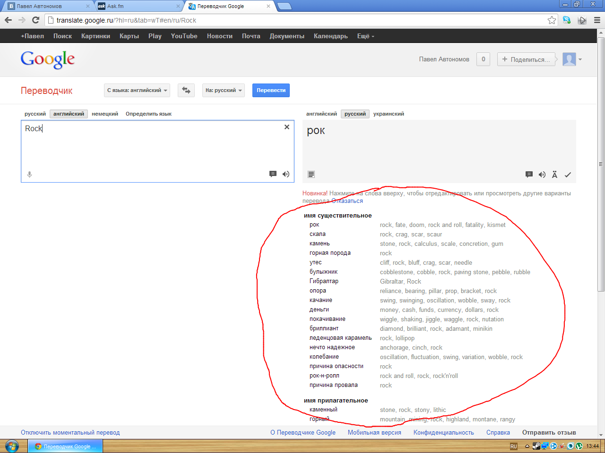Click Переводчик heading link
This screenshot has width=605, height=453.
pyautogui.click(x=46, y=91)
